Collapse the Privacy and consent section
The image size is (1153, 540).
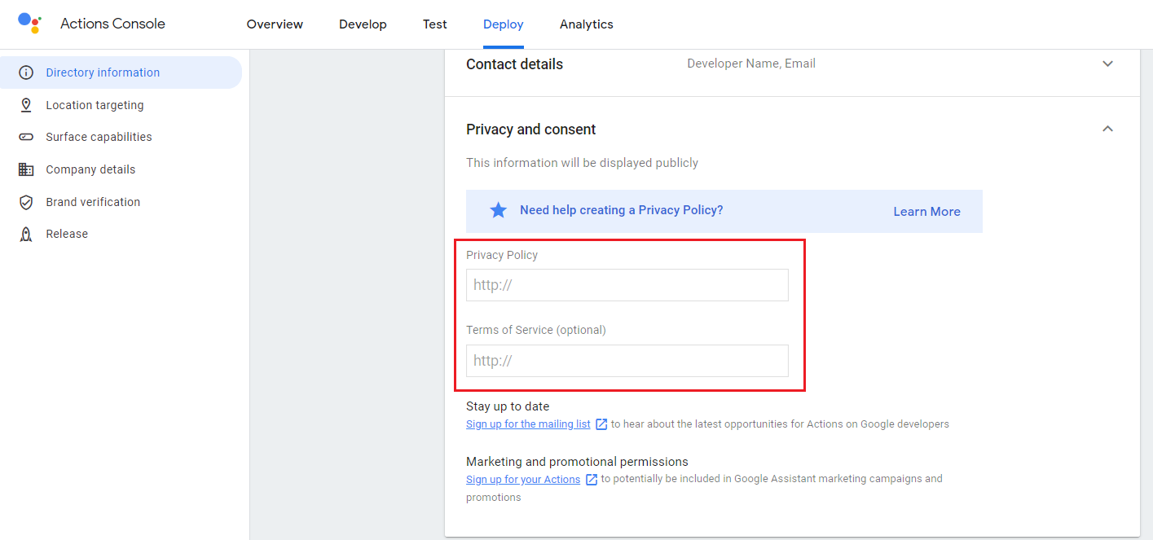coord(1107,129)
